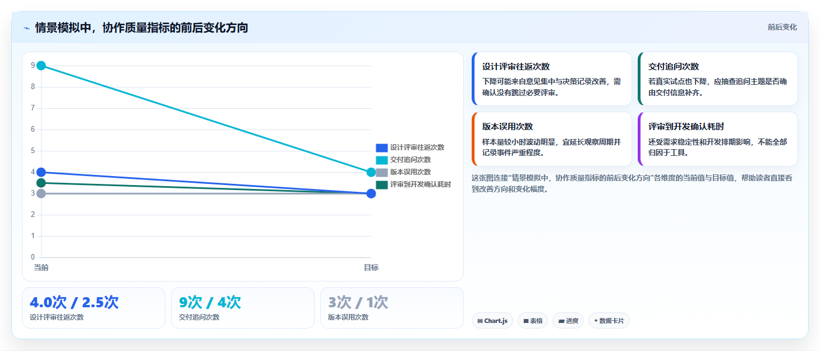
Task: Open the 设计评审往返次数 insight card
Action: point(552,79)
